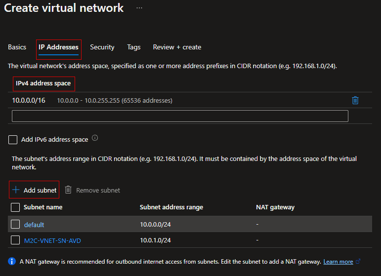Switch to the Basics tab

pyautogui.click(x=17, y=47)
